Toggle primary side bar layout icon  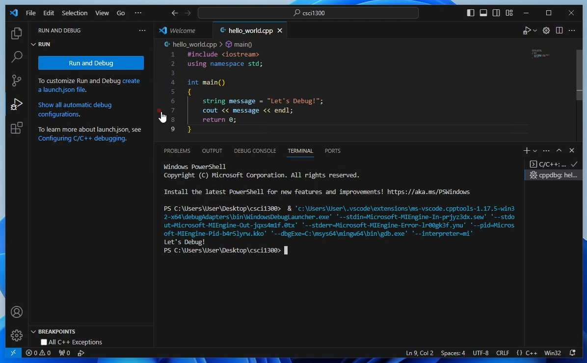click(x=471, y=13)
